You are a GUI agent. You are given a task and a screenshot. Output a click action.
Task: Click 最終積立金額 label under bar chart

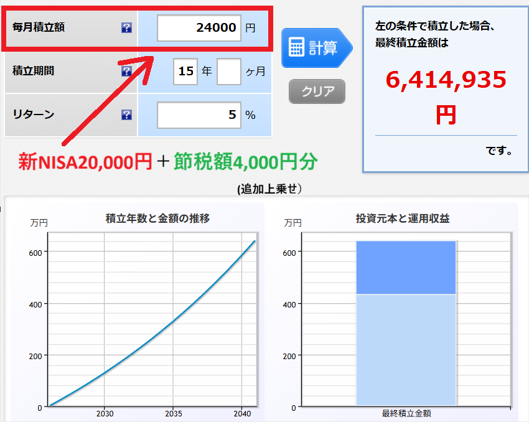pyautogui.click(x=406, y=414)
